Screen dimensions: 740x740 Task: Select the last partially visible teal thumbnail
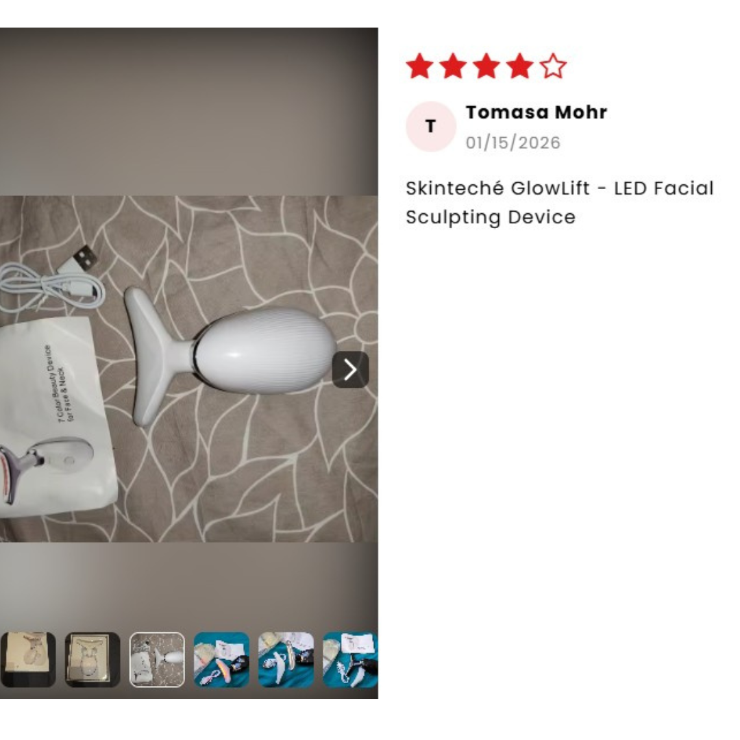coord(350,660)
